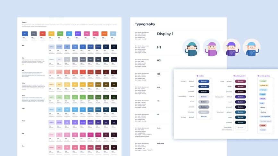Viewport: 278px width, 156px height.
Task: Click the Secondary pressed state Button
Action: click(x=204, y=107)
